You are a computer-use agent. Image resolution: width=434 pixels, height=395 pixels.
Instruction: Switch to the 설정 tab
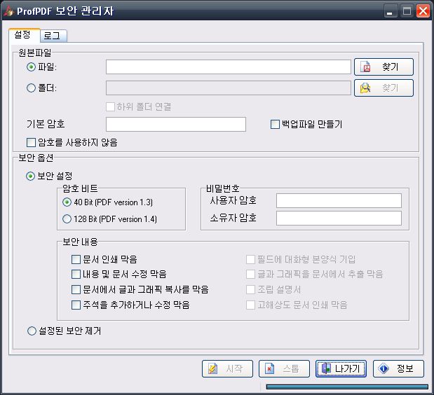[25, 35]
